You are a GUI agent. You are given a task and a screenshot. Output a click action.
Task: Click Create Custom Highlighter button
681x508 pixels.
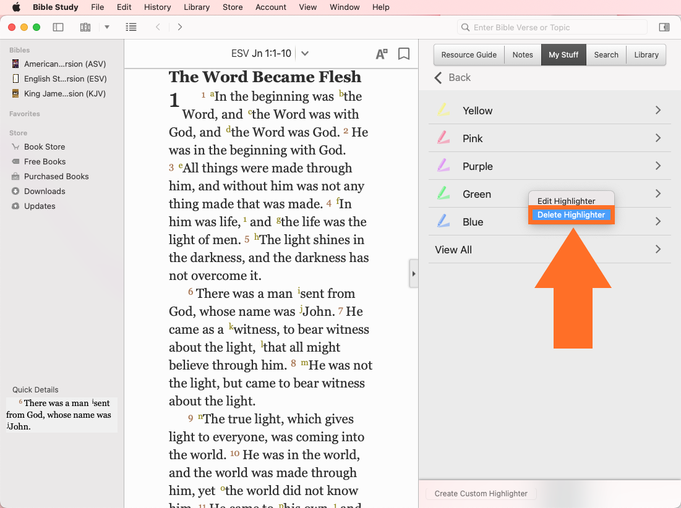tap(481, 493)
